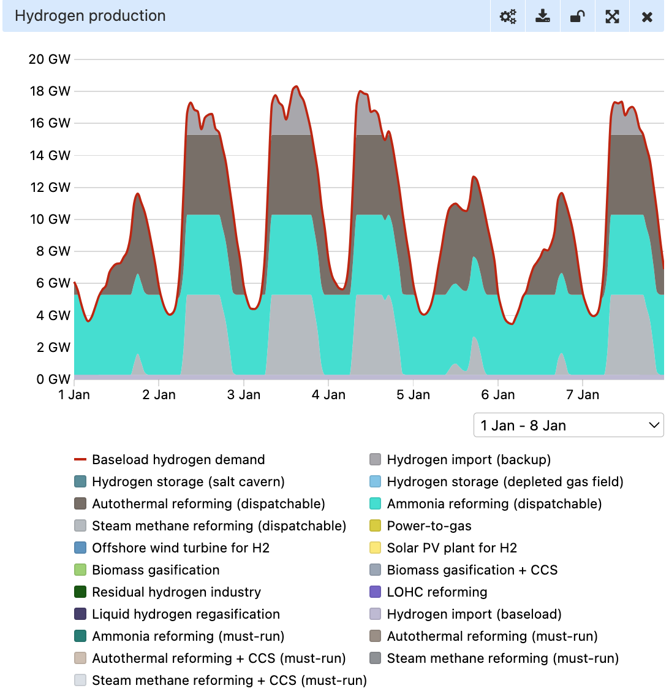Click the Hydrogen import (baseload) lavender swatch

pyautogui.click(x=375, y=614)
